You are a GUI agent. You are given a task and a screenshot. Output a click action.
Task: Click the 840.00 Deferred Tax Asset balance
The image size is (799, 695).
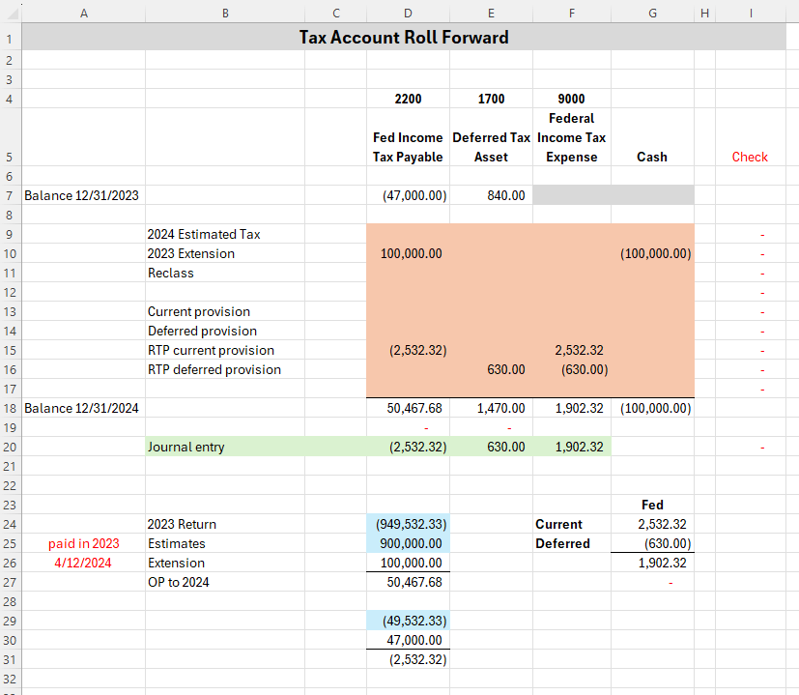[x=504, y=195]
